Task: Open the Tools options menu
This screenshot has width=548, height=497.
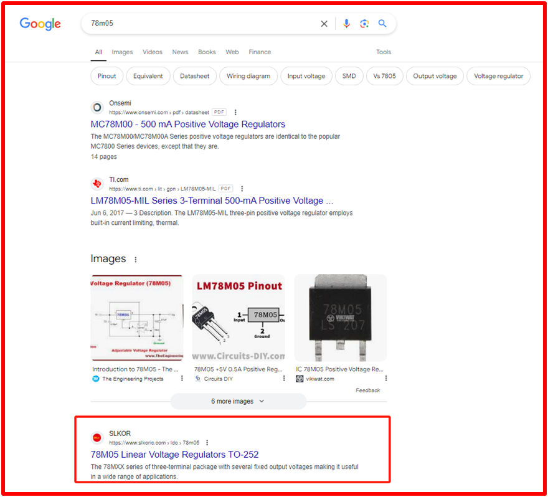Action: pyautogui.click(x=384, y=52)
